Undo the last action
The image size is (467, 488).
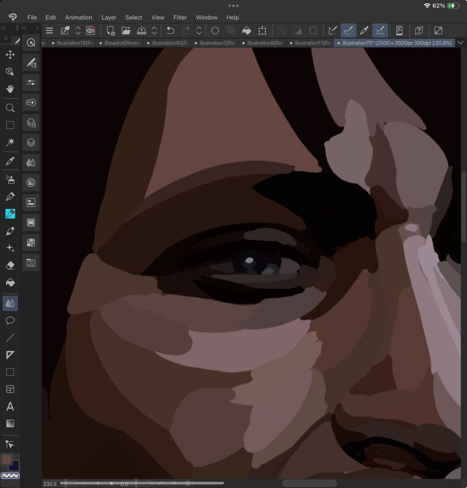click(171, 30)
